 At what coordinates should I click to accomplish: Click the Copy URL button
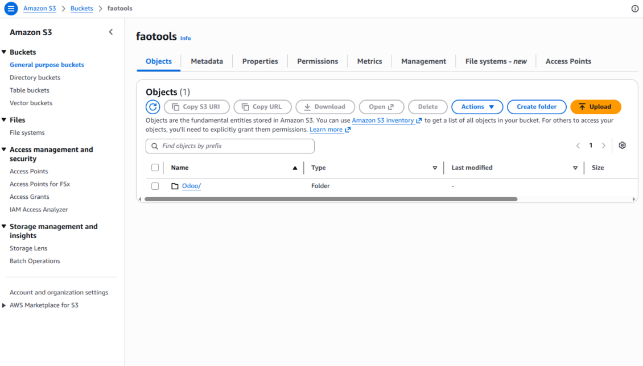[x=262, y=107]
